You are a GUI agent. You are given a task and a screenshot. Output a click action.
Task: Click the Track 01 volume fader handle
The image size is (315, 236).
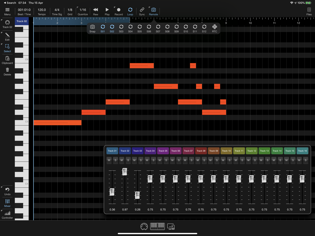[112, 192]
